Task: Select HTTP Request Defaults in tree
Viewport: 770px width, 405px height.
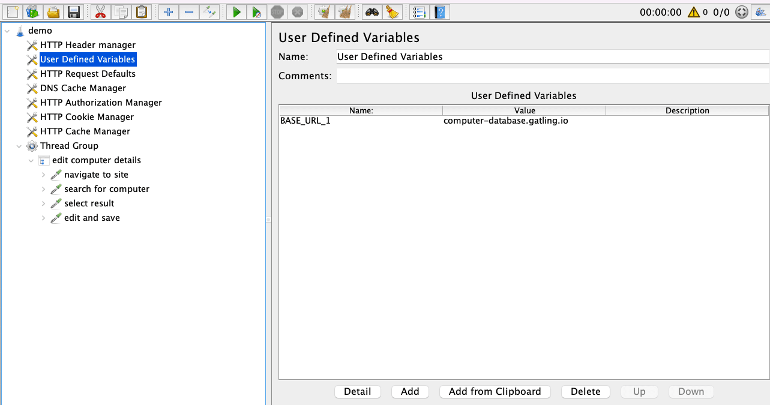Action: point(88,74)
